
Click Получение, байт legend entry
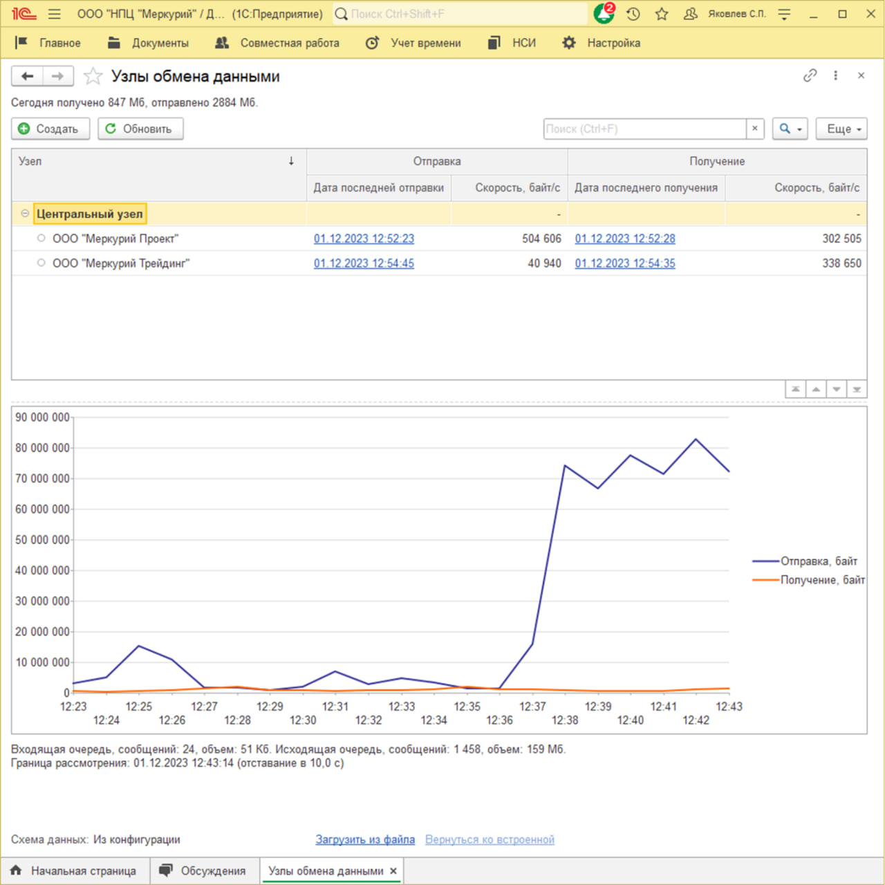point(809,579)
